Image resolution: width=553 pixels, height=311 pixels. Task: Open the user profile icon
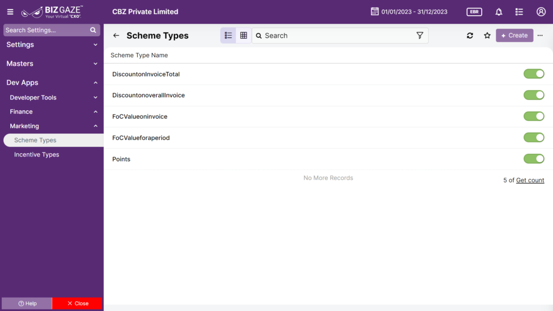pos(541,12)
